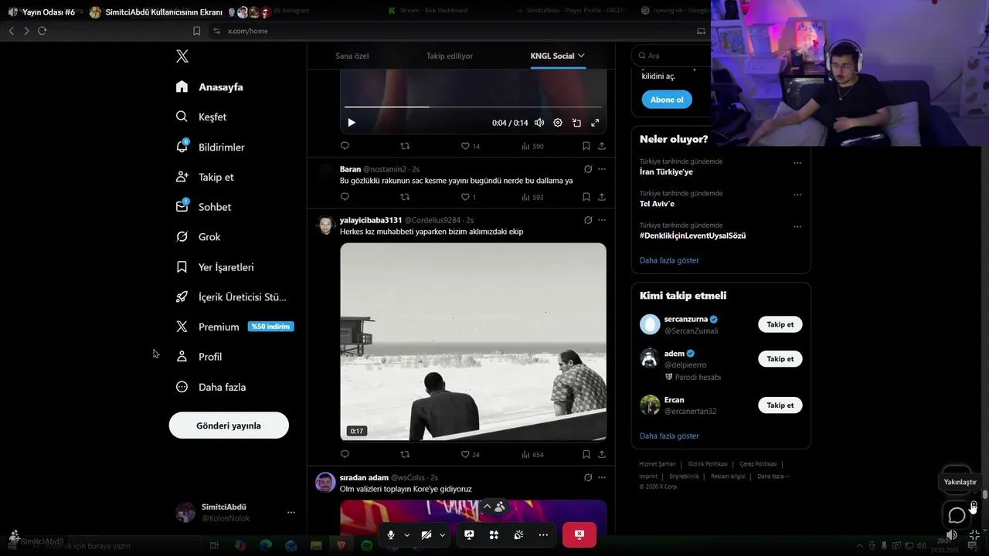
Task: Click the share screen icon
Action: tap(469, 534)
